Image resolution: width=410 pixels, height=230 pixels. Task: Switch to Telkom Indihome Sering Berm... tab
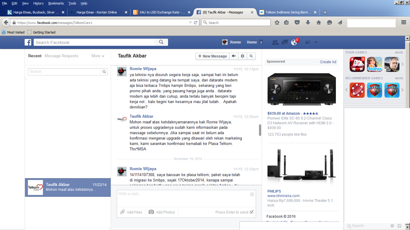[x=288, y=12]
